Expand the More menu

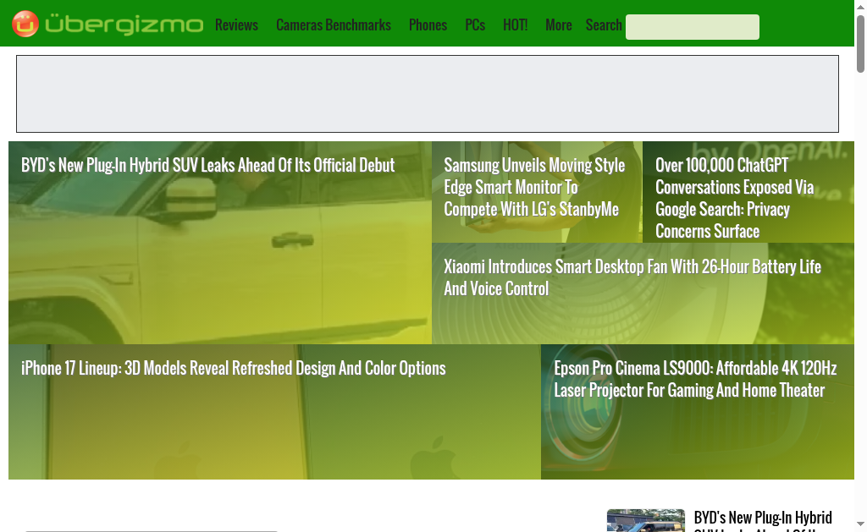(559, 25)
